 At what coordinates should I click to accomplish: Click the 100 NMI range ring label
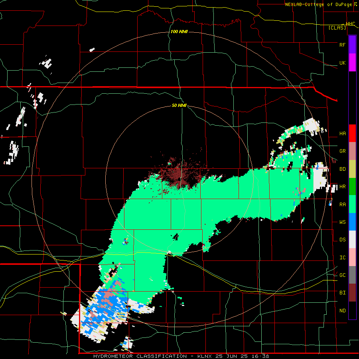coord(179,32)
